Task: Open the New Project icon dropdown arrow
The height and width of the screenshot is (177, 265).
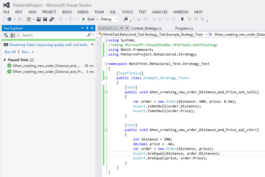Action: pyautogui.click(x=34, y=19)
